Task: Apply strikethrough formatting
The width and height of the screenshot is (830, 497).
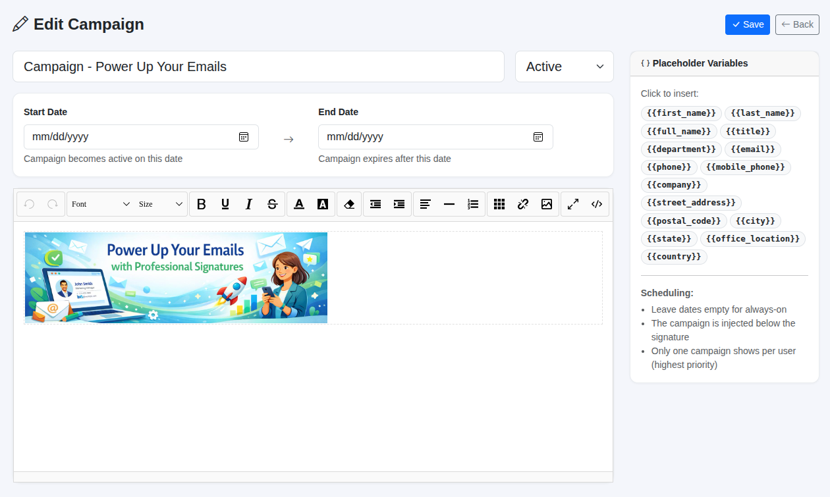Action: pyautogui.click(x=273, y=204)
